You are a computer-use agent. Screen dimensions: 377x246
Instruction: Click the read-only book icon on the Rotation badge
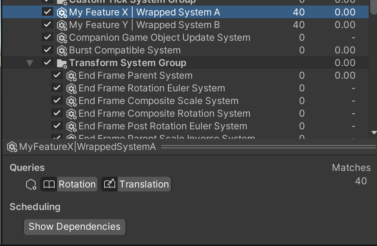[x=49, y=184]
